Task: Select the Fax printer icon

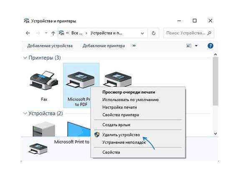Action: click(44, 80)
